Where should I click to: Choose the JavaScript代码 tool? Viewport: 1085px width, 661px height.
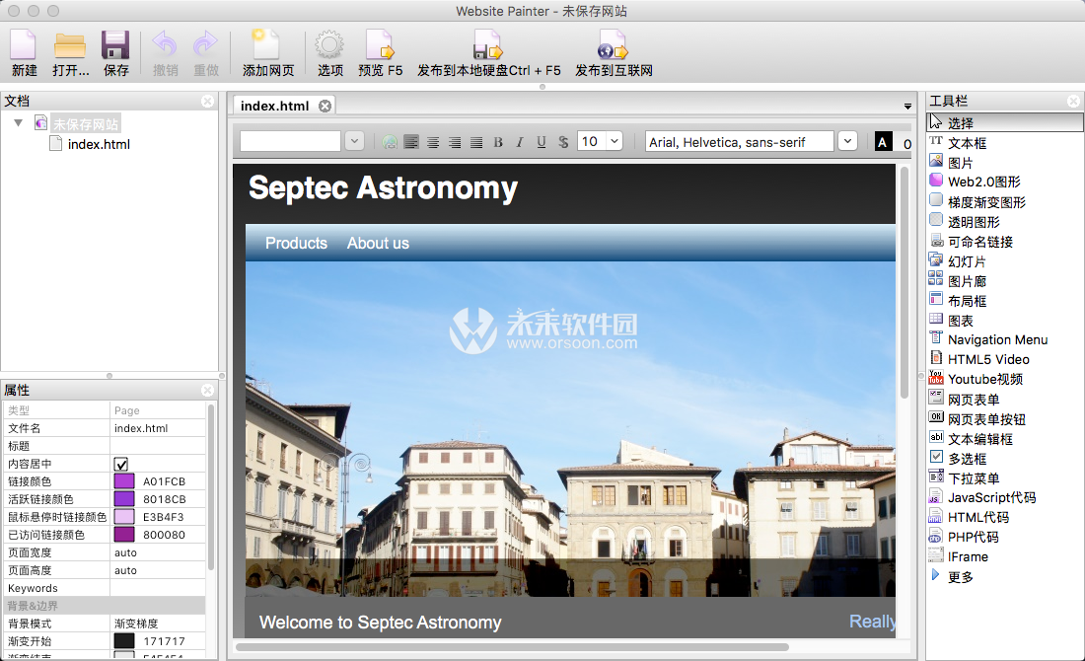[x=991, y=497]
